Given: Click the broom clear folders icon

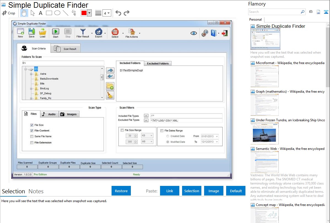Looking at the screenshot, I should (110, 95).
